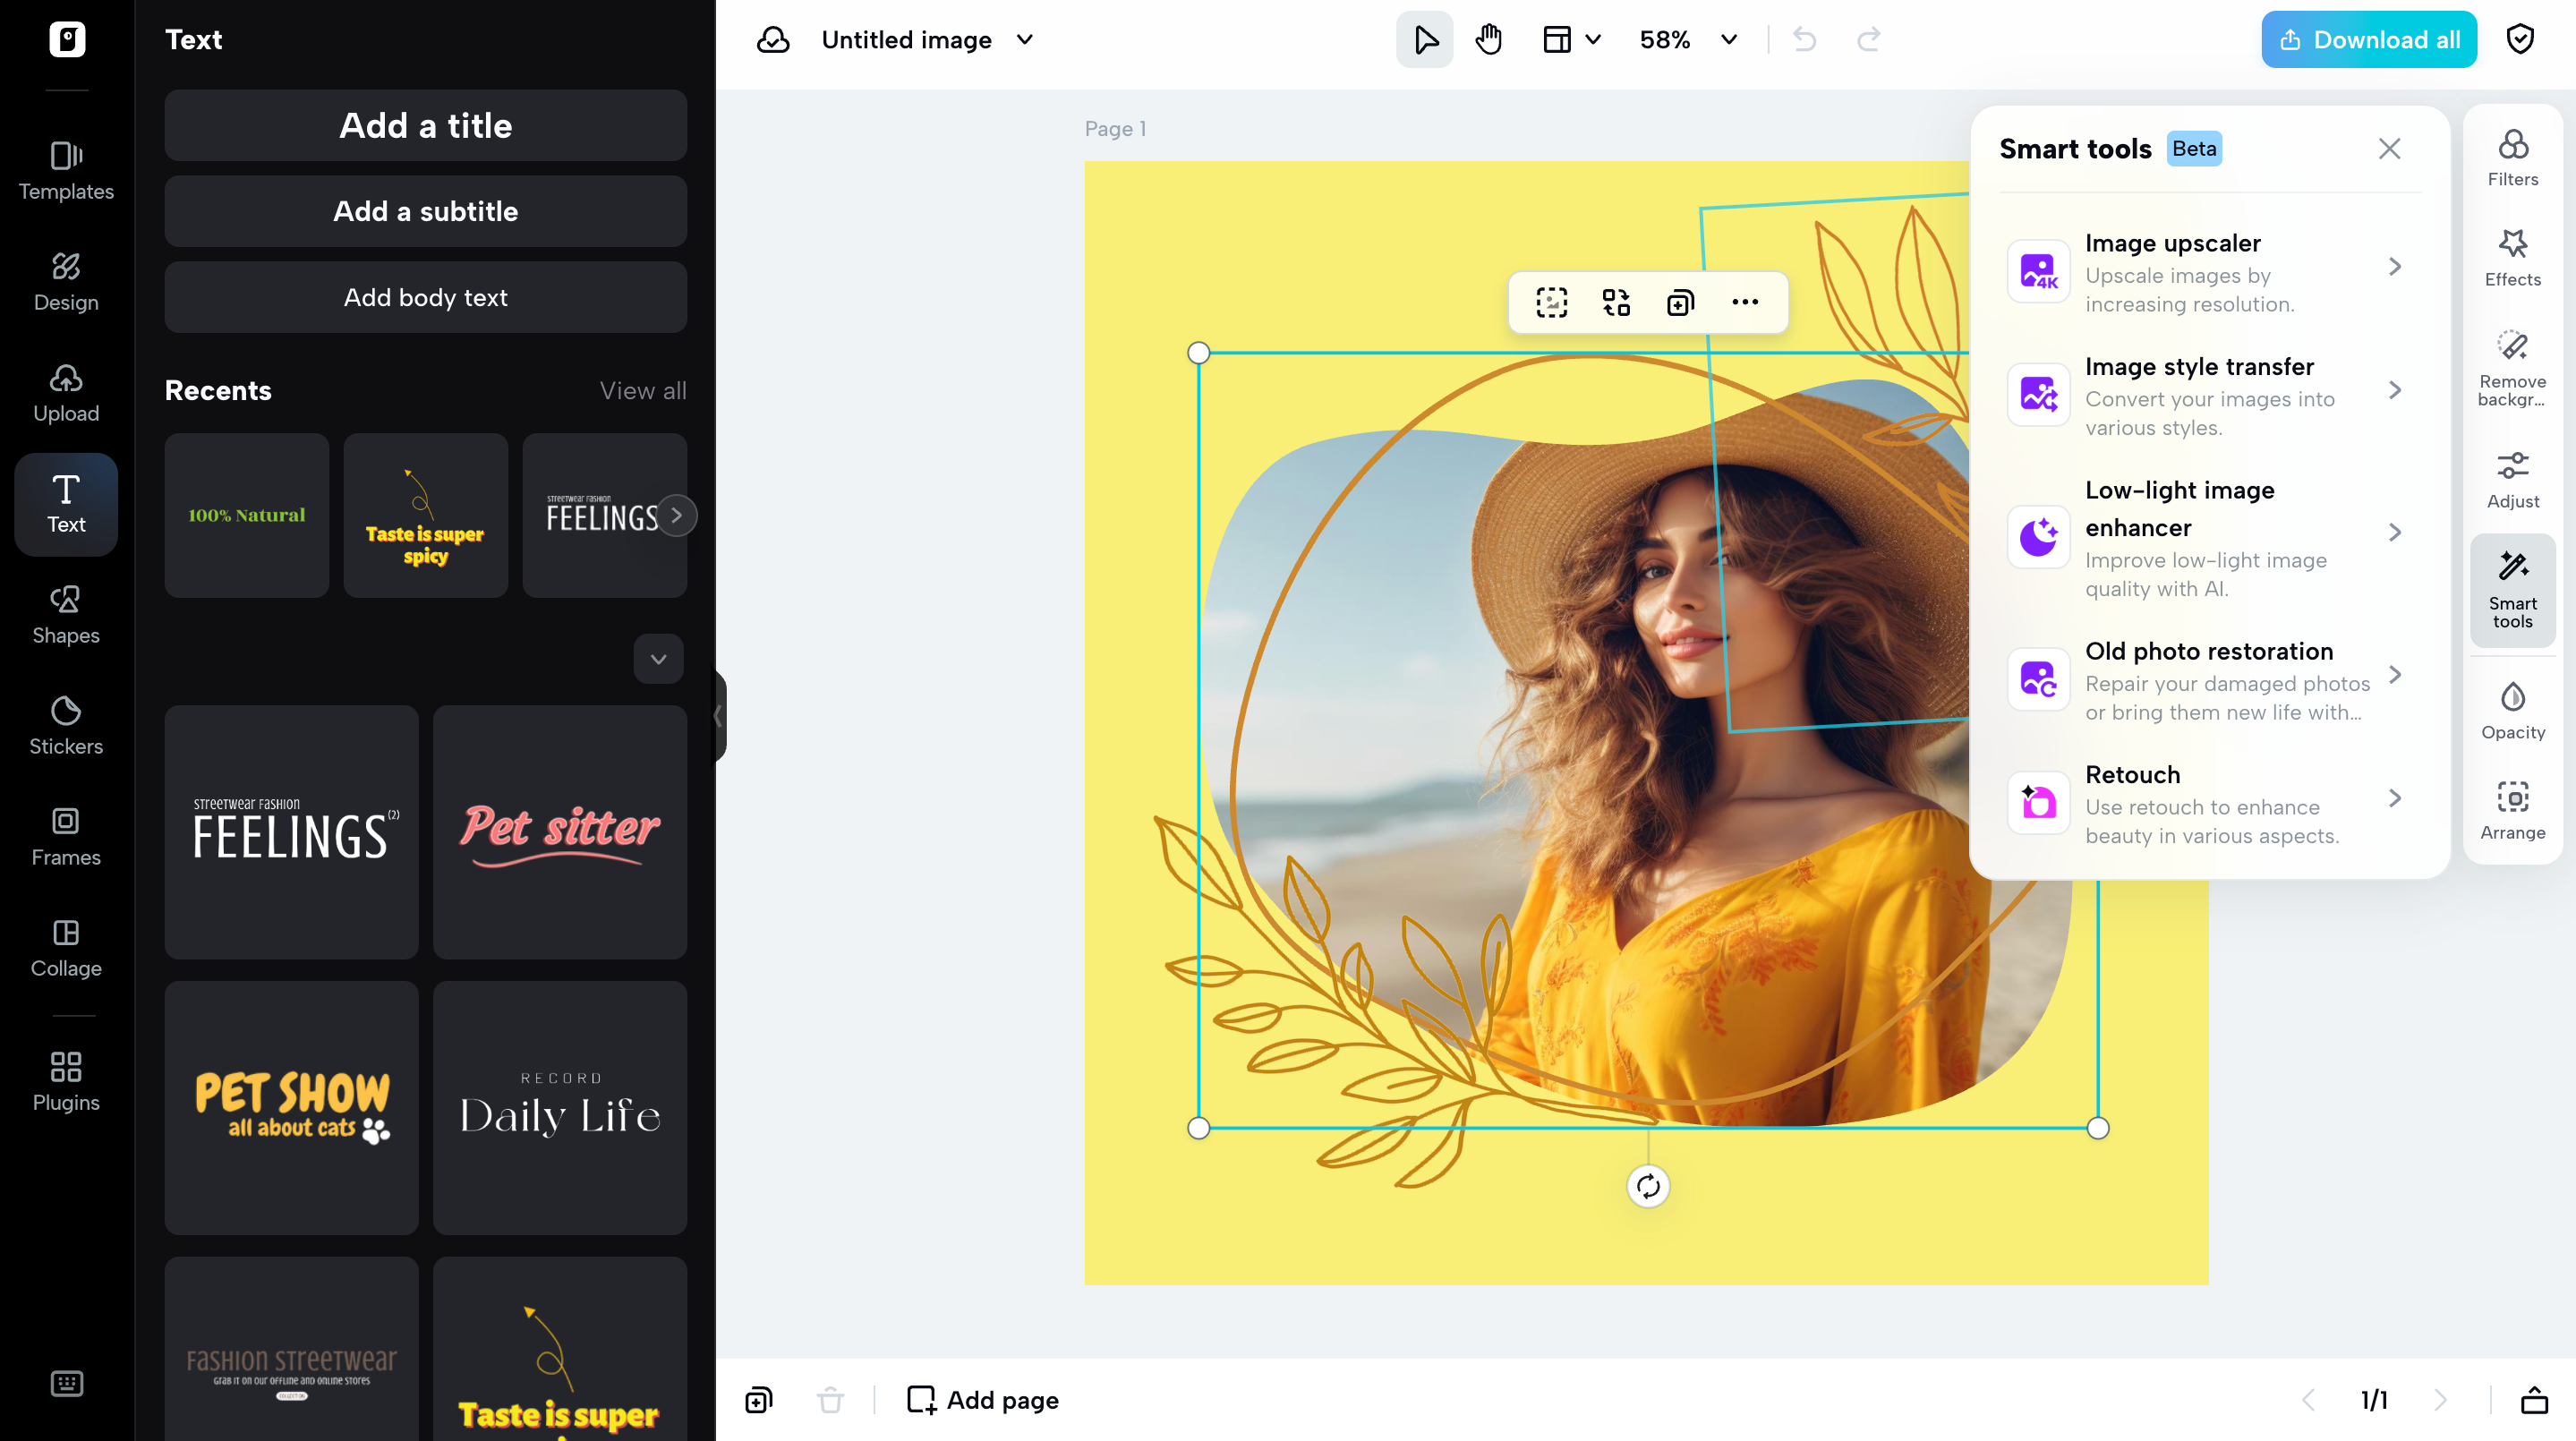This screenshot has height=1441, width=2576.
Task: Click the Download all button
Action: (2368, 39)
